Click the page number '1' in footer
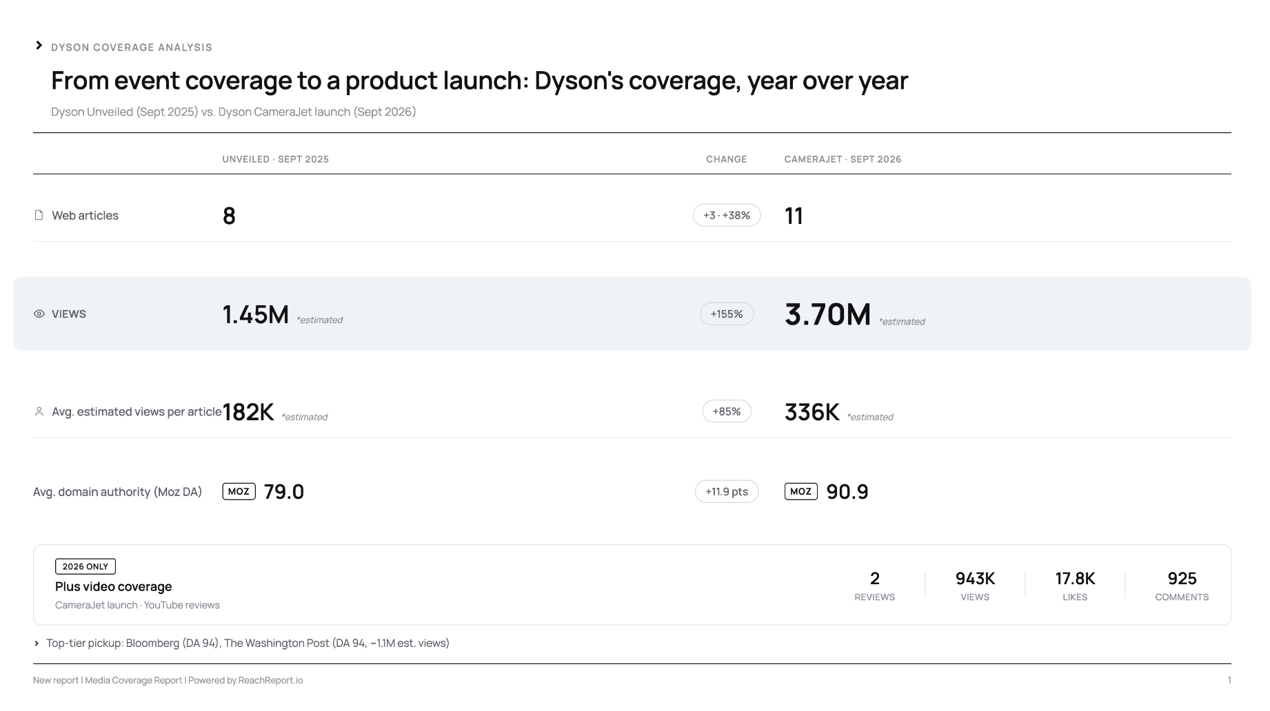This screenshot has width=1270, height=711. 1229,681
